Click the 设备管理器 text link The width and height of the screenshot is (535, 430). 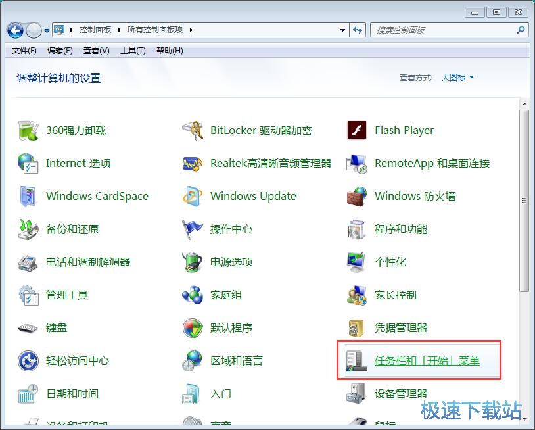click(x=401, y=393)
